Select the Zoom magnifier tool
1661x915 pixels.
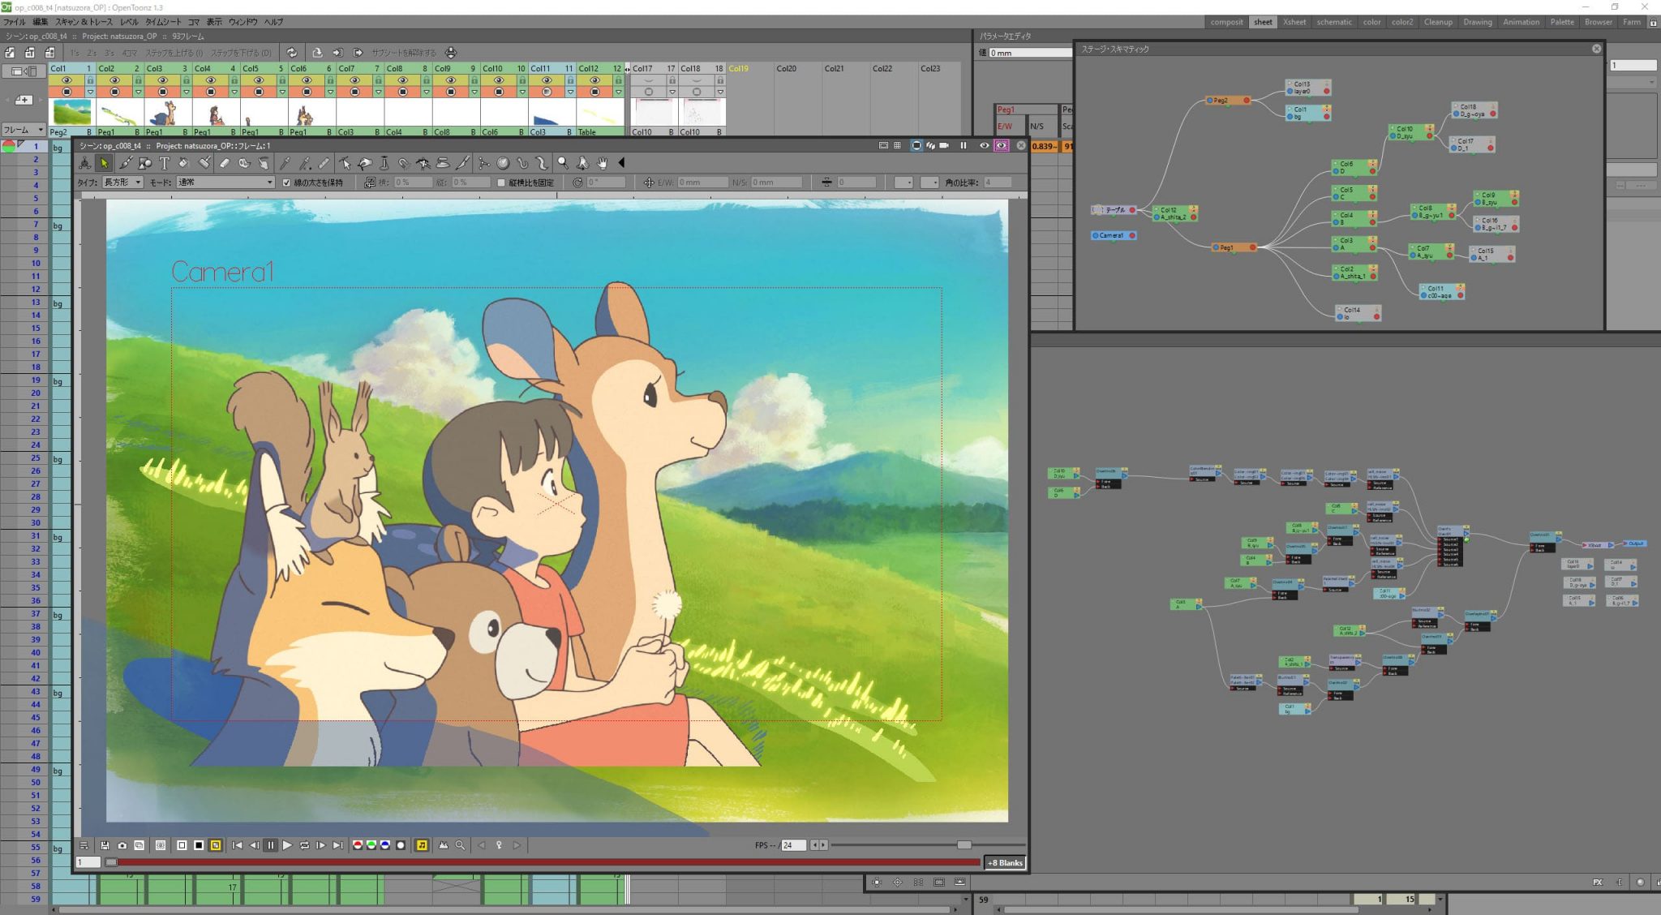pos(563,163)
